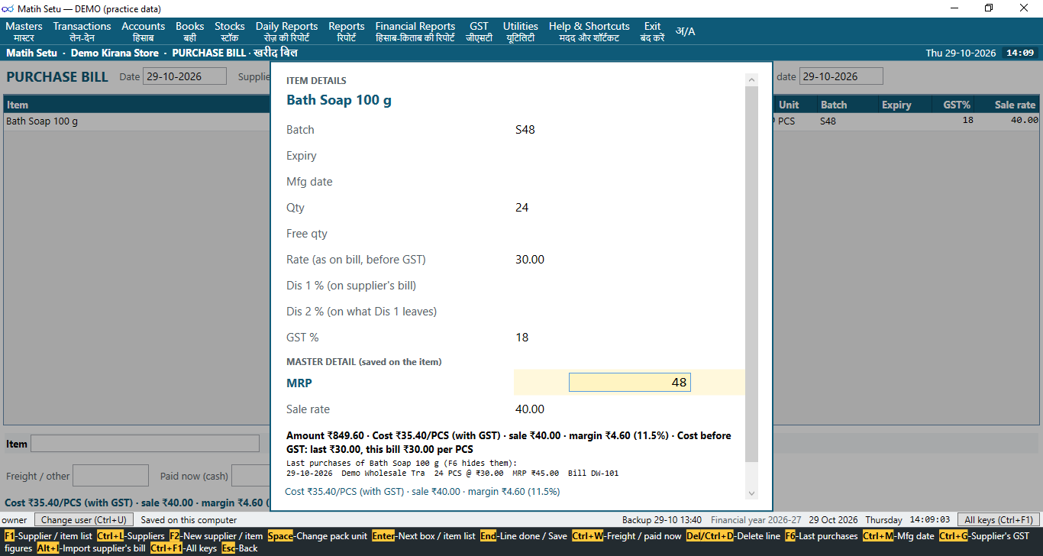Viewport: 1043px width, 556px height.
Task: Click the Exit menu item
Action: coord(652,31)
